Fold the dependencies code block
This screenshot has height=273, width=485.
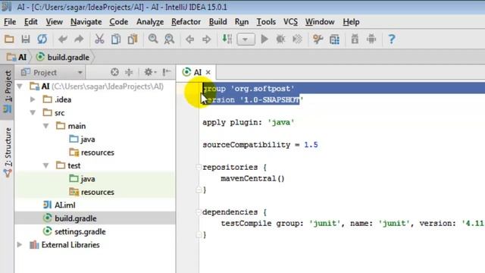(x=199, y=212)
